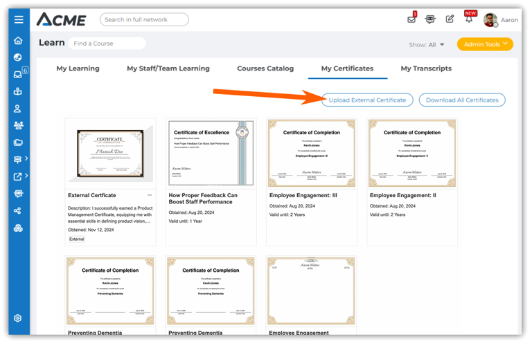Image resolution: width=532 pixels, height=346 pixels.
Task: Click the Find a Course search field
Action: click(x=107, y=44)
